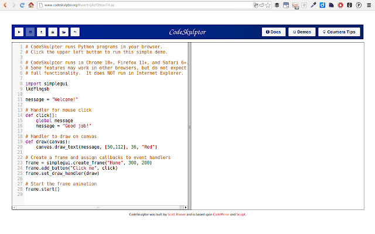The image size is (375, 234).
Task: Click the right arrow of editor horizontal scrollbar
Action: coord(186,208)
